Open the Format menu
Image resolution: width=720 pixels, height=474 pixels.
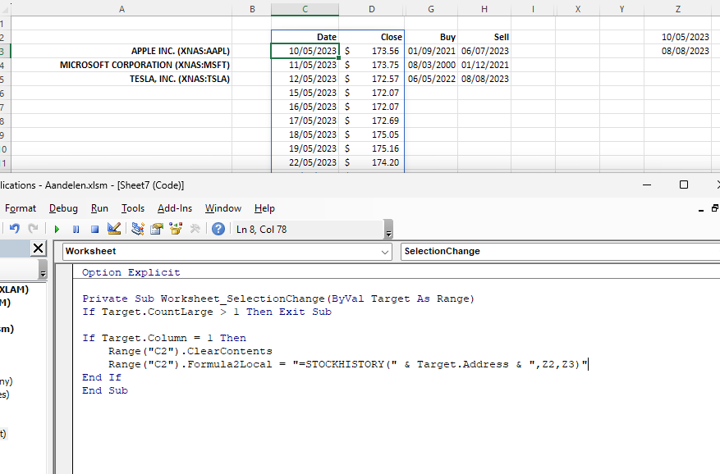[21, 208]
